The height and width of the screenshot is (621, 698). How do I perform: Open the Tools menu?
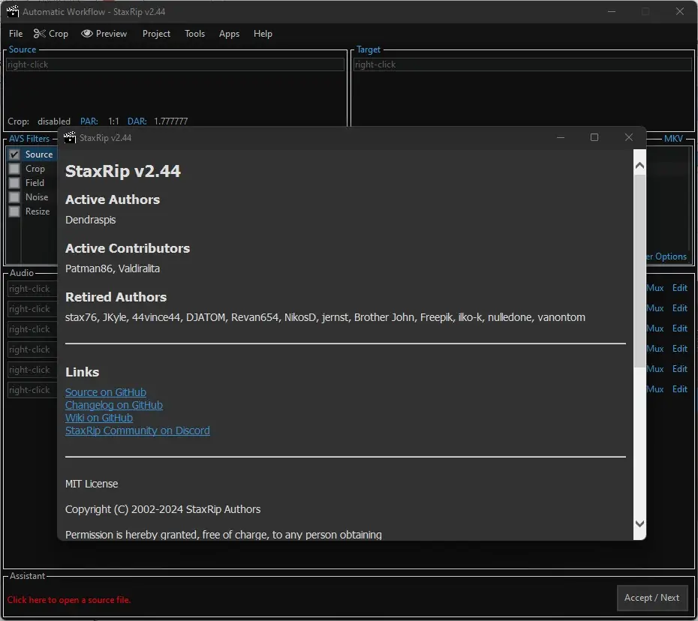coord(194,33)
